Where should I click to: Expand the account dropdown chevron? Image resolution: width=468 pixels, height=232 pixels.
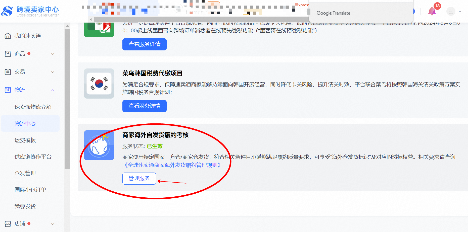(460, 12)
